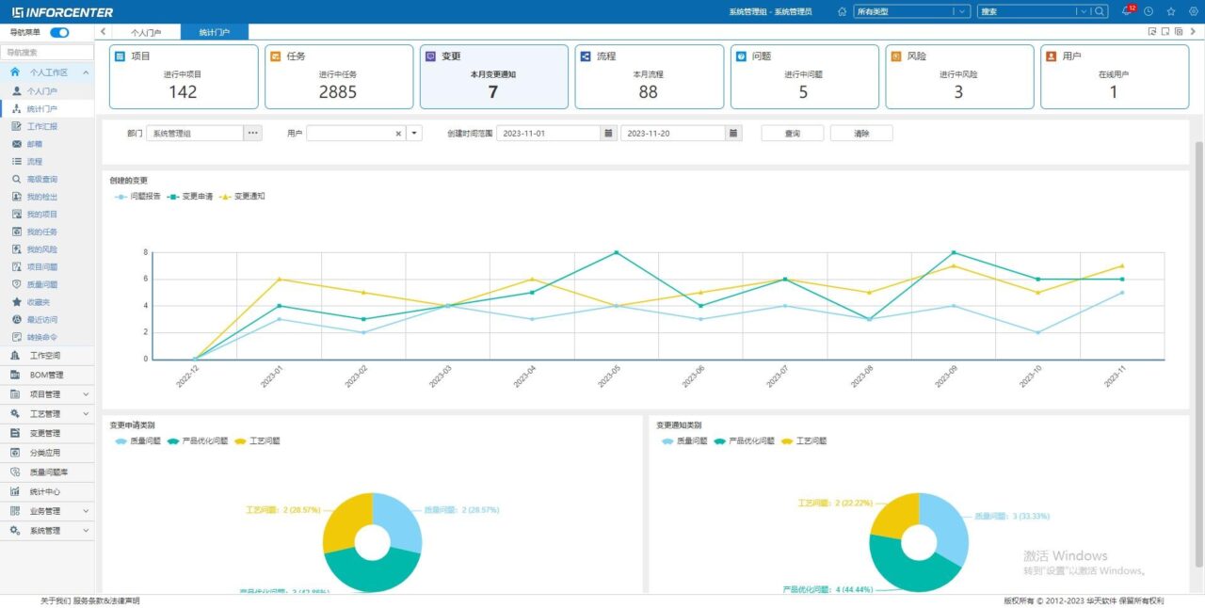Viewport: 1205px width, 608px height.
Task: Toggle 变更申请 series in line chart legend
Action: pyautogui.click(x=189, y=196)
